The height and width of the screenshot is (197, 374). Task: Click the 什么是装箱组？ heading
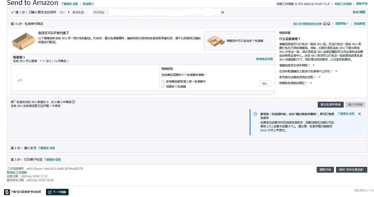pyautogui.click(x=290, y=39)
